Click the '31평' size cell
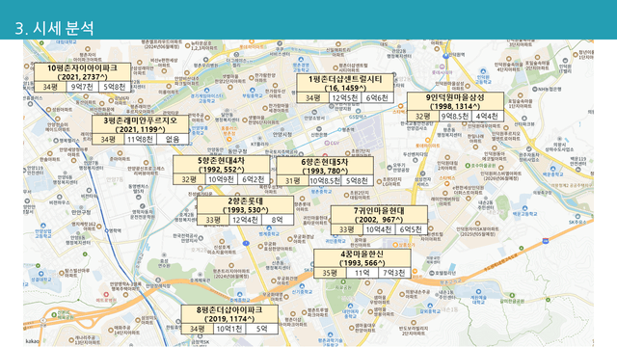Image resolution: width=617 pixels, height=347 pixels. pyautogui.click(x=292, y=180)
